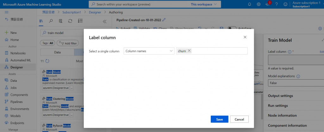Remove the churn column tag

189,51
